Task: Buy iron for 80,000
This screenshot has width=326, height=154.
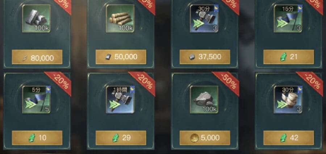Action: pyautogui.click(x=37, y=57)
